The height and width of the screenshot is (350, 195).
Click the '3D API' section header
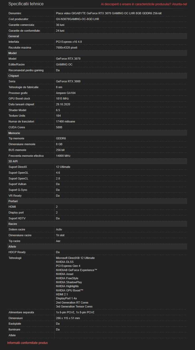[97, 161]
